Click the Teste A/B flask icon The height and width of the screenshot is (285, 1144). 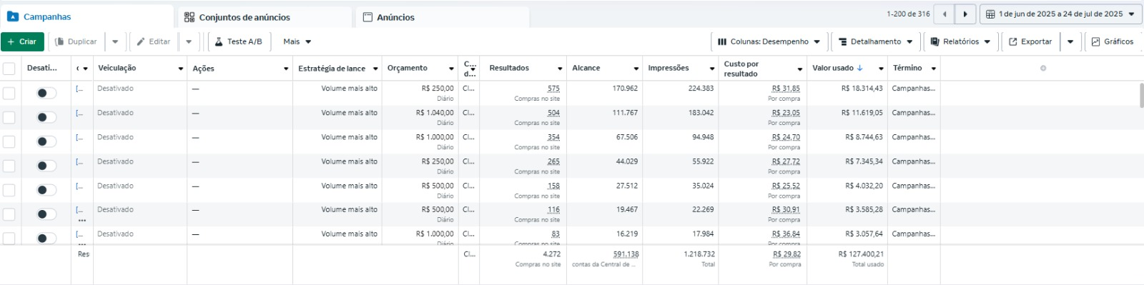(220, 41)
